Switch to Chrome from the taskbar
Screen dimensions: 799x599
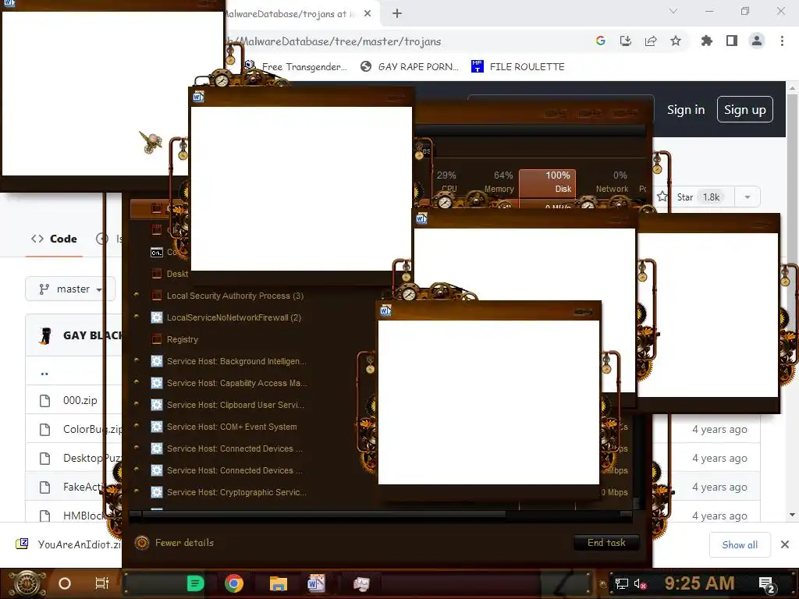[234, 583]
